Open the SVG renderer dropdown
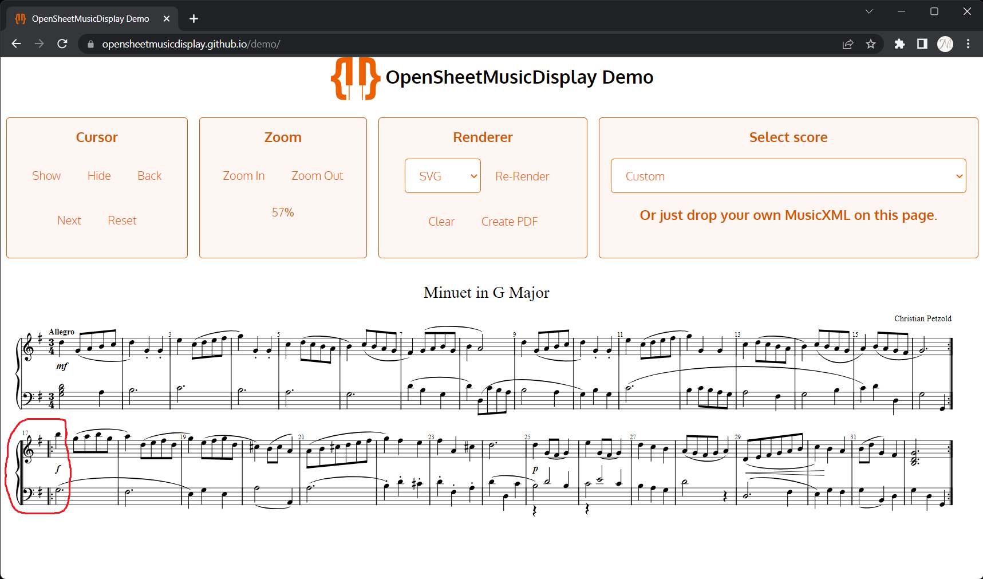The width and height of the screenshot is (983, 579). [442, 176]
